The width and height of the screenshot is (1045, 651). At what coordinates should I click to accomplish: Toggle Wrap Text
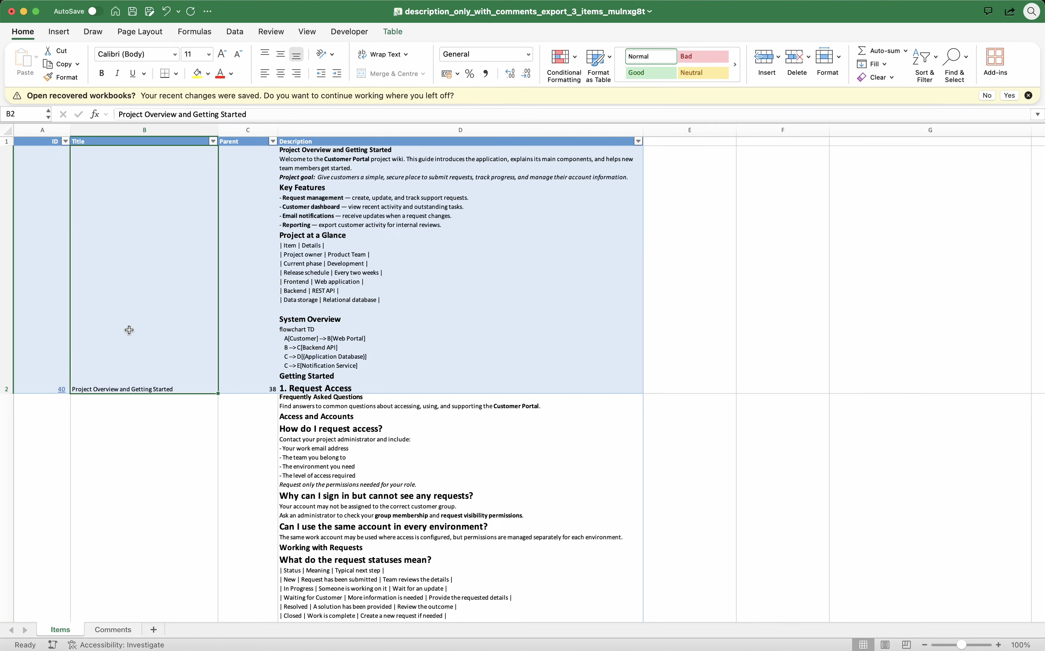(x=383, y=54)
